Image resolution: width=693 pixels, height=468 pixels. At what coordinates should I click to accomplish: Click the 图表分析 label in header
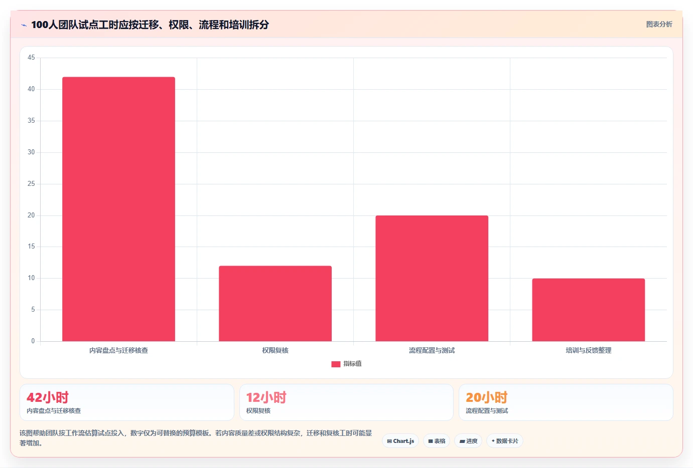coord(659,24)
